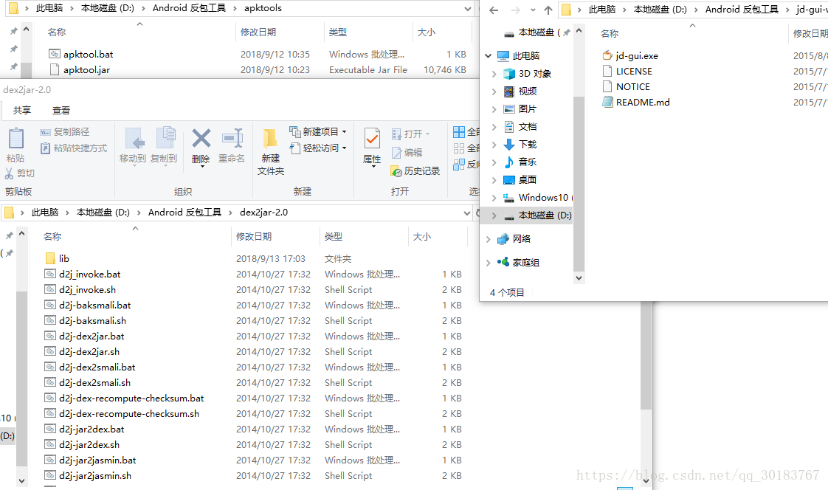
Task: Expand the 视频 (Videos) tree node
Action: click(494, 92)
